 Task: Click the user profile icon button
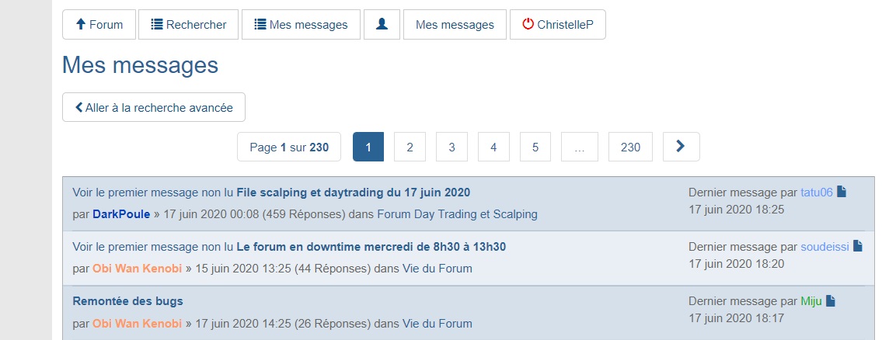tap(382, 24)
